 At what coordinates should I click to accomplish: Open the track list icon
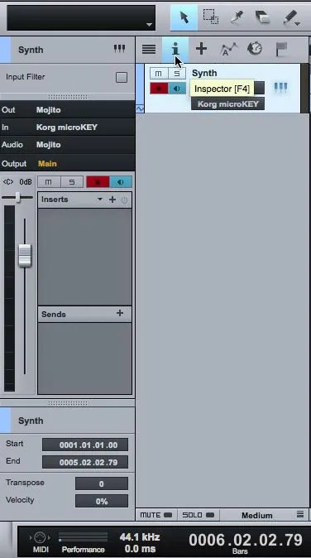tap(149, 49)
